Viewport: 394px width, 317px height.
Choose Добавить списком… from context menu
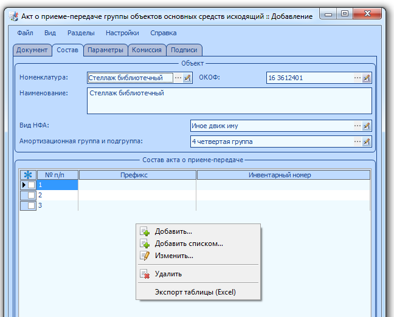click(198, 244)
